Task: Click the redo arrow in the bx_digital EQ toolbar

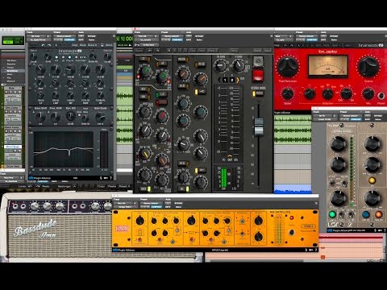Action: coord(49,45)
